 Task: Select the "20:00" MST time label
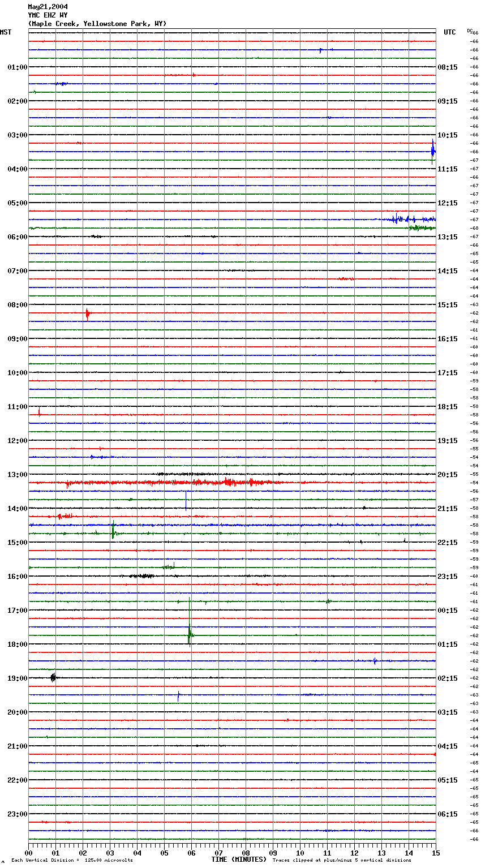click(18, 712)
